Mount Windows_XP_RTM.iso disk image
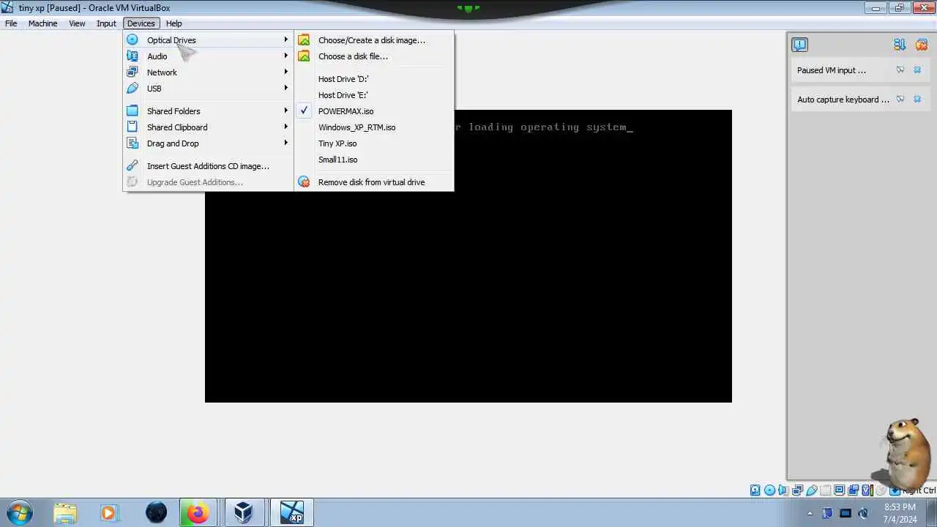This screenshot has height=527, width=937. coord(374,127)
